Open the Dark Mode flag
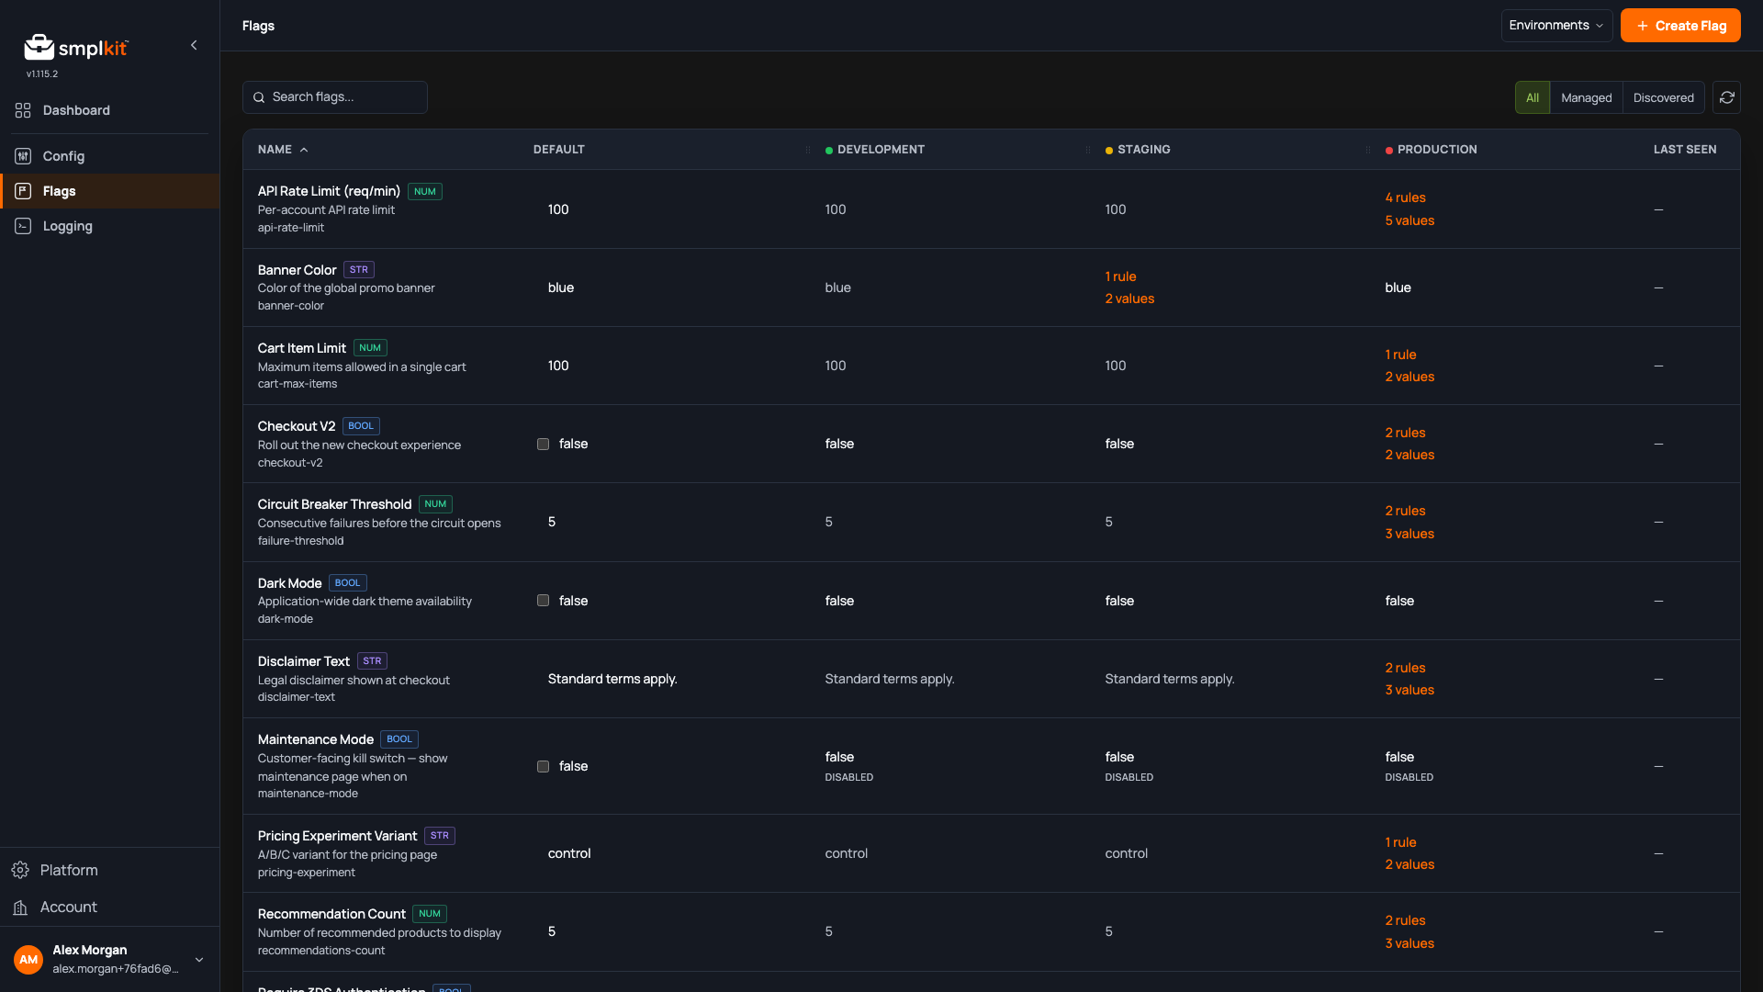This screenshot has height=992, width=1763. pyautogui.click(x=289, y=583)
